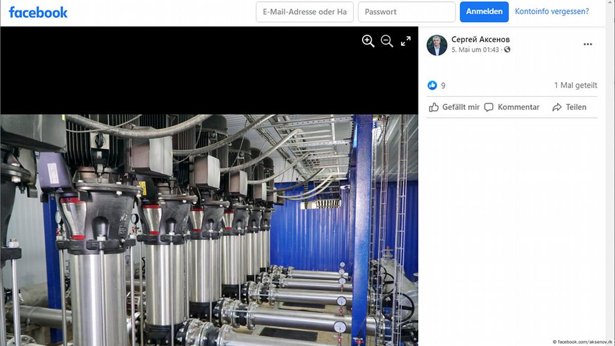
Task: Click the Facebook logo
Action: [38, 12]
